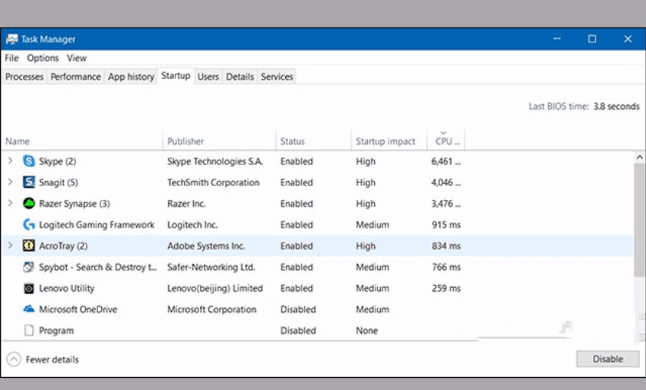
Task: Click the Task Manager title bar icon
Action: coord(12,39)
